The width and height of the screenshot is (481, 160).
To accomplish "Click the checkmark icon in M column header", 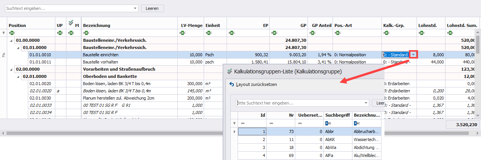I will coord(71,23).
